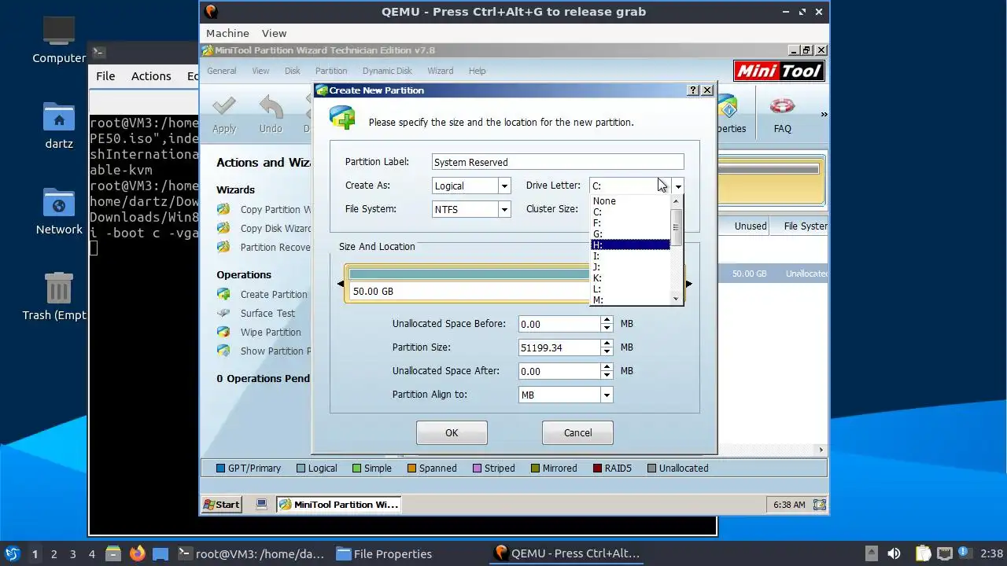Switch to the File Properties taskbar window

click(384, 553)
